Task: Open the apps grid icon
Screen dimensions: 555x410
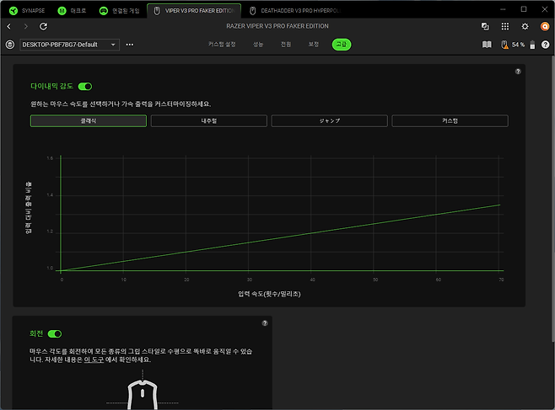Action: [x=505, y=27]
